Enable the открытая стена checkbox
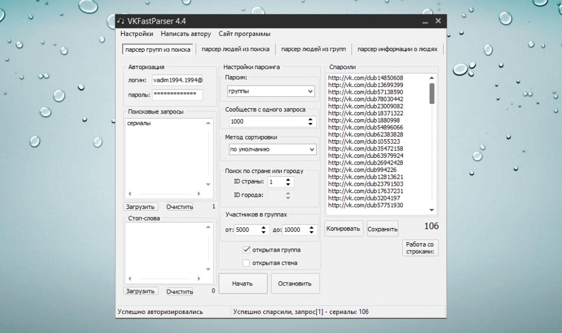Image resolution: width=562 pixels, height=333 pixels. pyautogui.click(x=246, y=263)
